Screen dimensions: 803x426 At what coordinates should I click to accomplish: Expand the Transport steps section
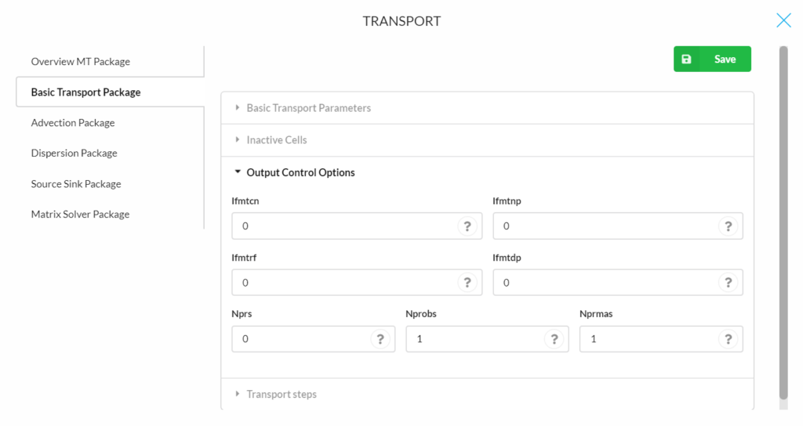coord(487,394)
